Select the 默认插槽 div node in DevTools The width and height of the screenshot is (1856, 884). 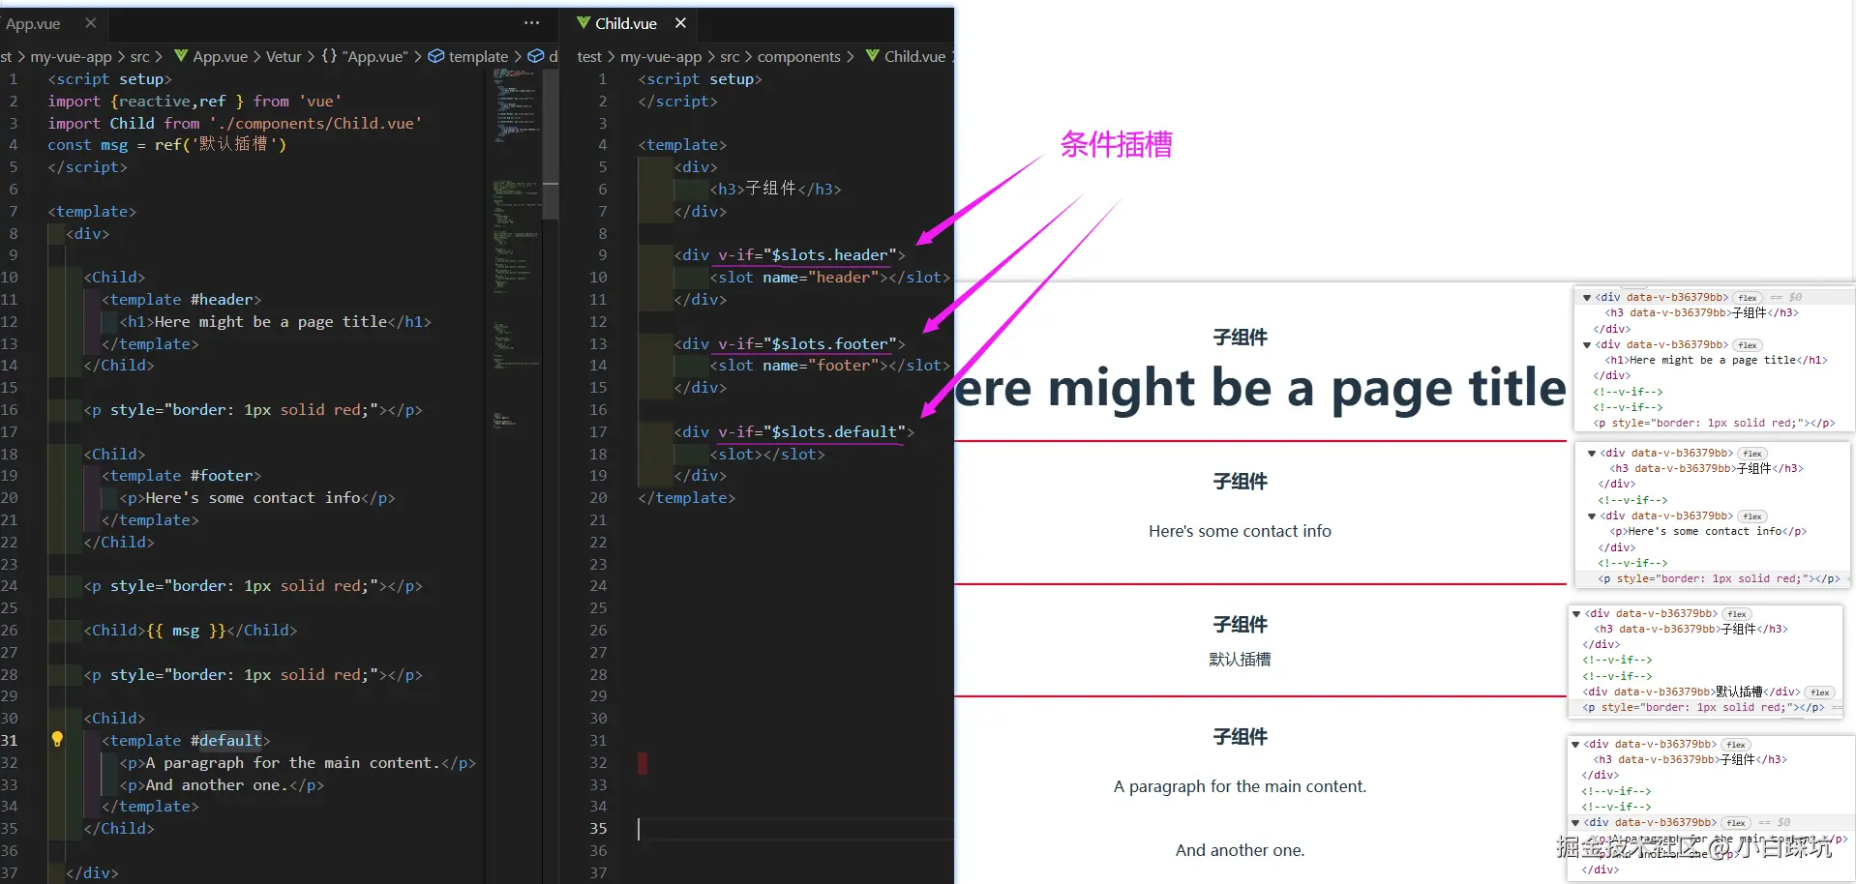(x=1691, y=692)
